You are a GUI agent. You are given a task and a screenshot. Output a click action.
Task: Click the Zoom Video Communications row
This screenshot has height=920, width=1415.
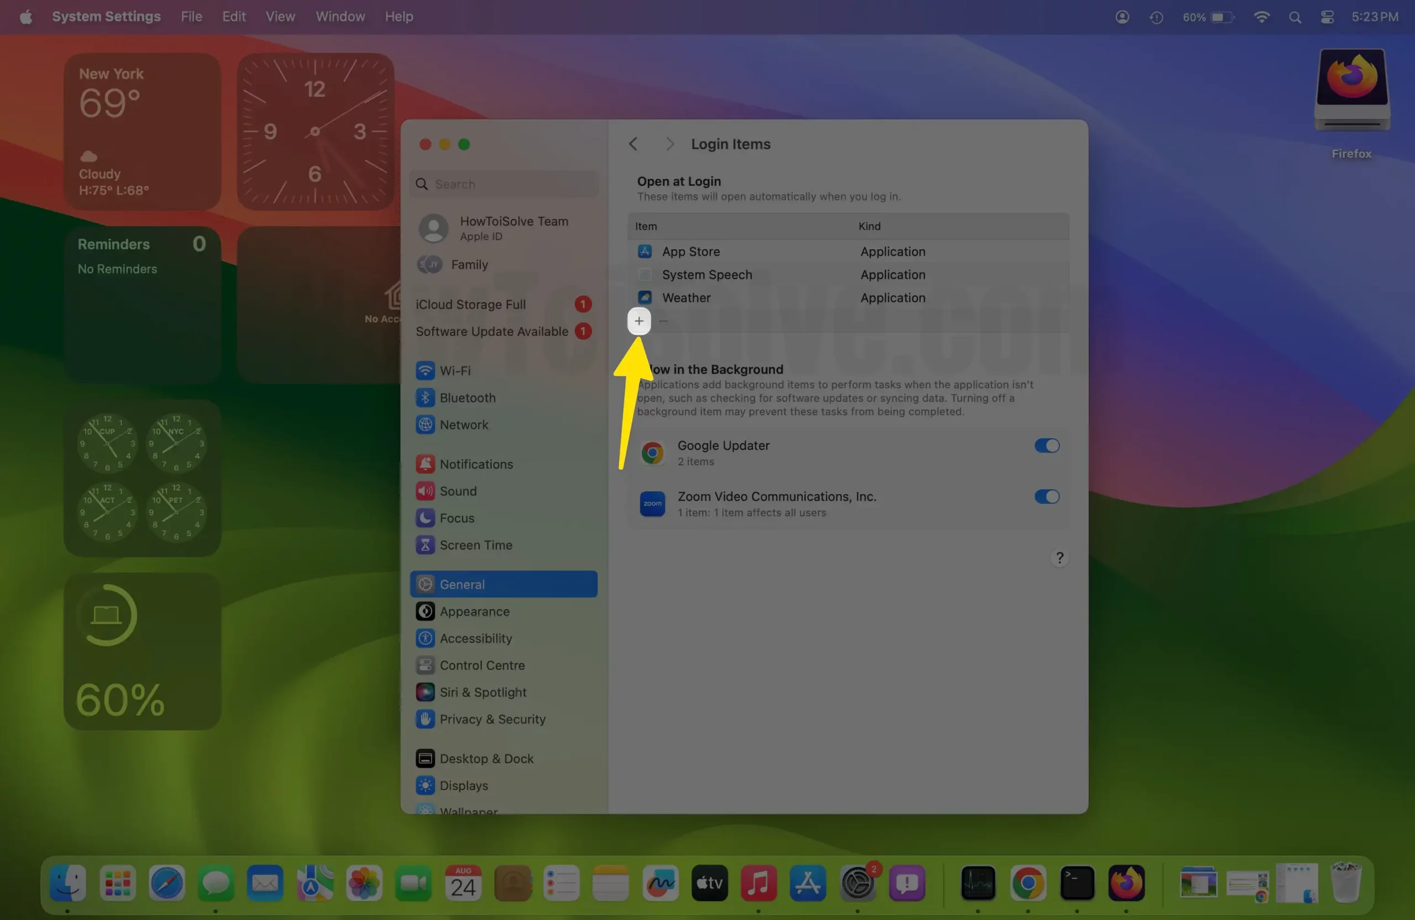pos(848,504)
